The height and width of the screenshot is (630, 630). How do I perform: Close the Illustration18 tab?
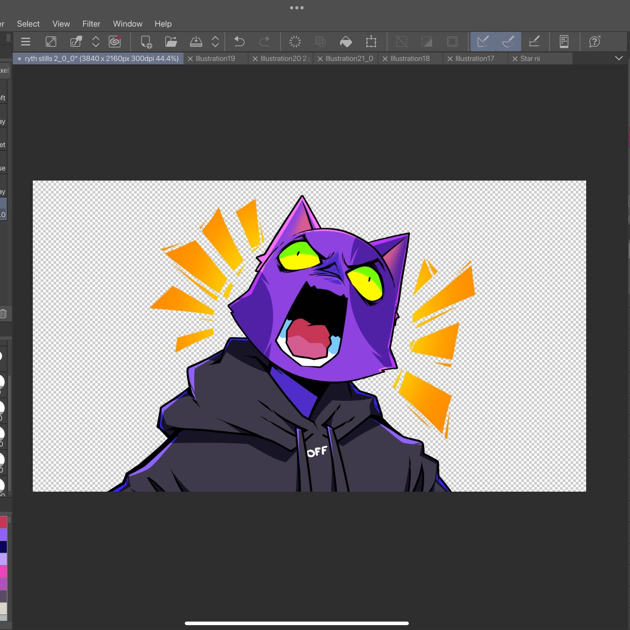click(x=385, y=59)
